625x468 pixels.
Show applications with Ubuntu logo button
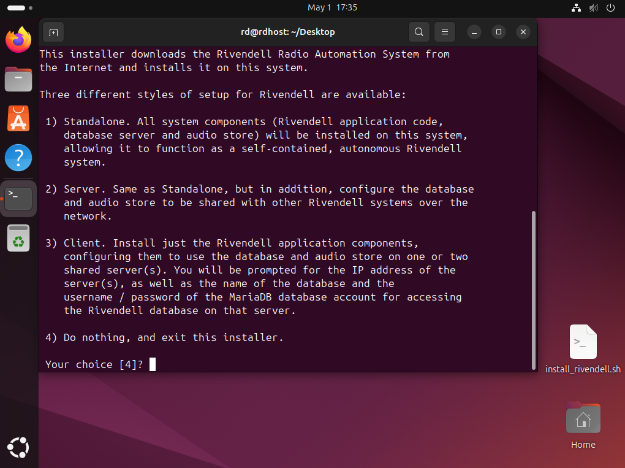click(x=18, y=447)
